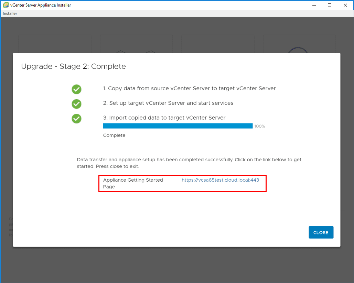
Task: Click the "Complete" status text
Action: pyautogui.click(x=114, y=135)
